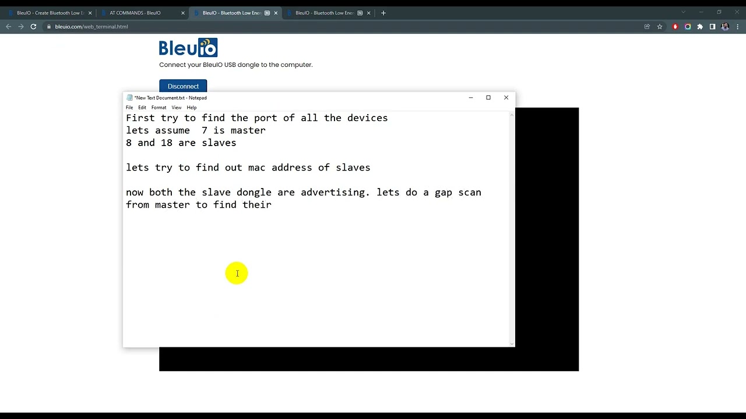The width and height of the screenshot is (746, 419).
Task: Close the active BleuIO Bluetooth Low Energy tab
Action: [x=276, y=13]
